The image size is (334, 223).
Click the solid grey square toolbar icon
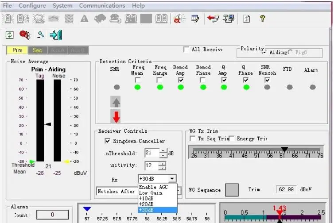(x=146, y=19)
